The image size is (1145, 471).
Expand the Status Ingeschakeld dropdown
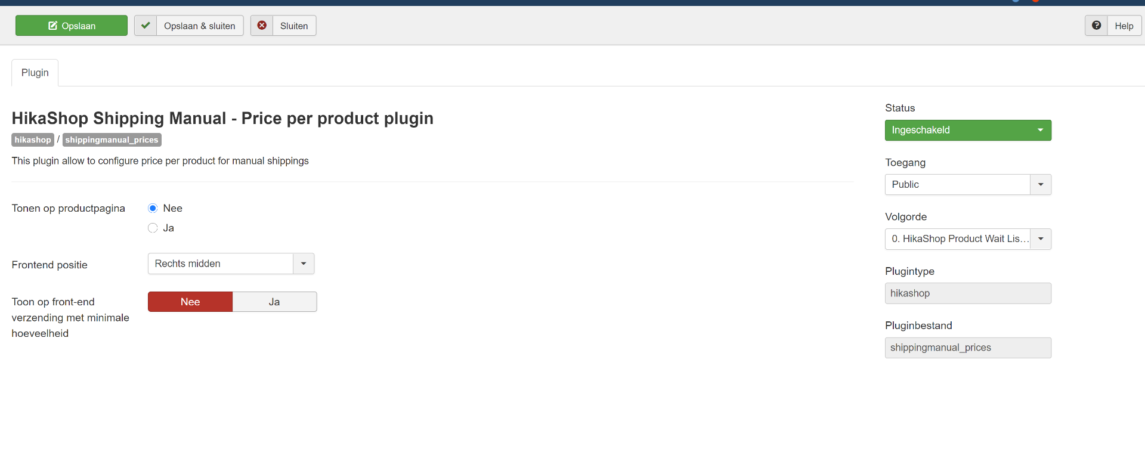pos(967,130)
